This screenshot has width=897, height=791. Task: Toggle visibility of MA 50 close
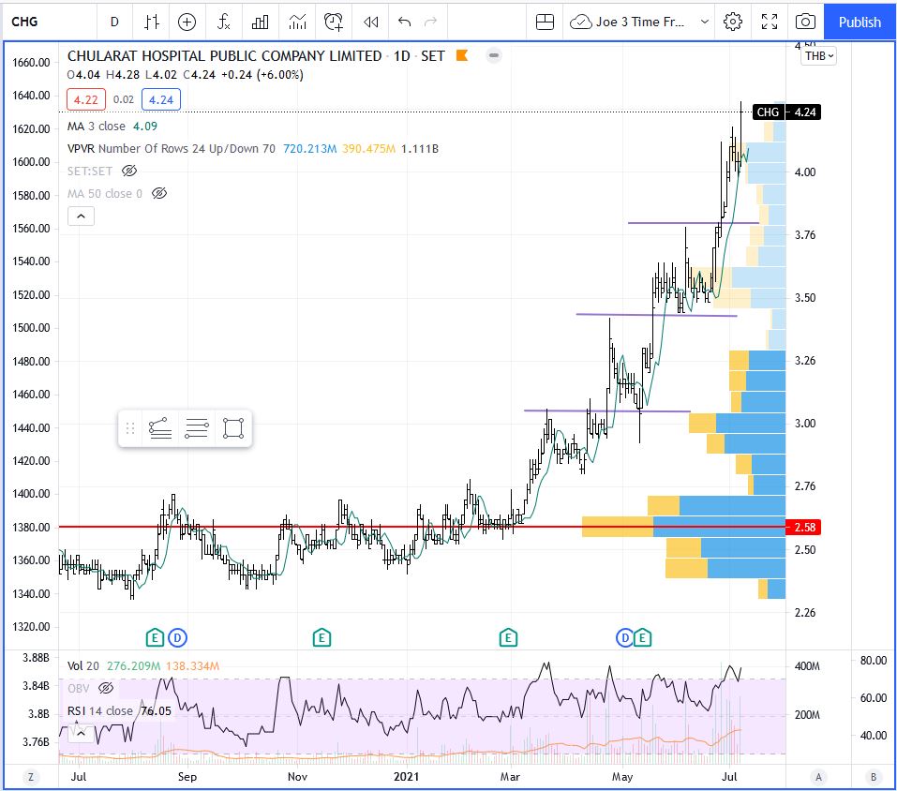tap(159, 193)
